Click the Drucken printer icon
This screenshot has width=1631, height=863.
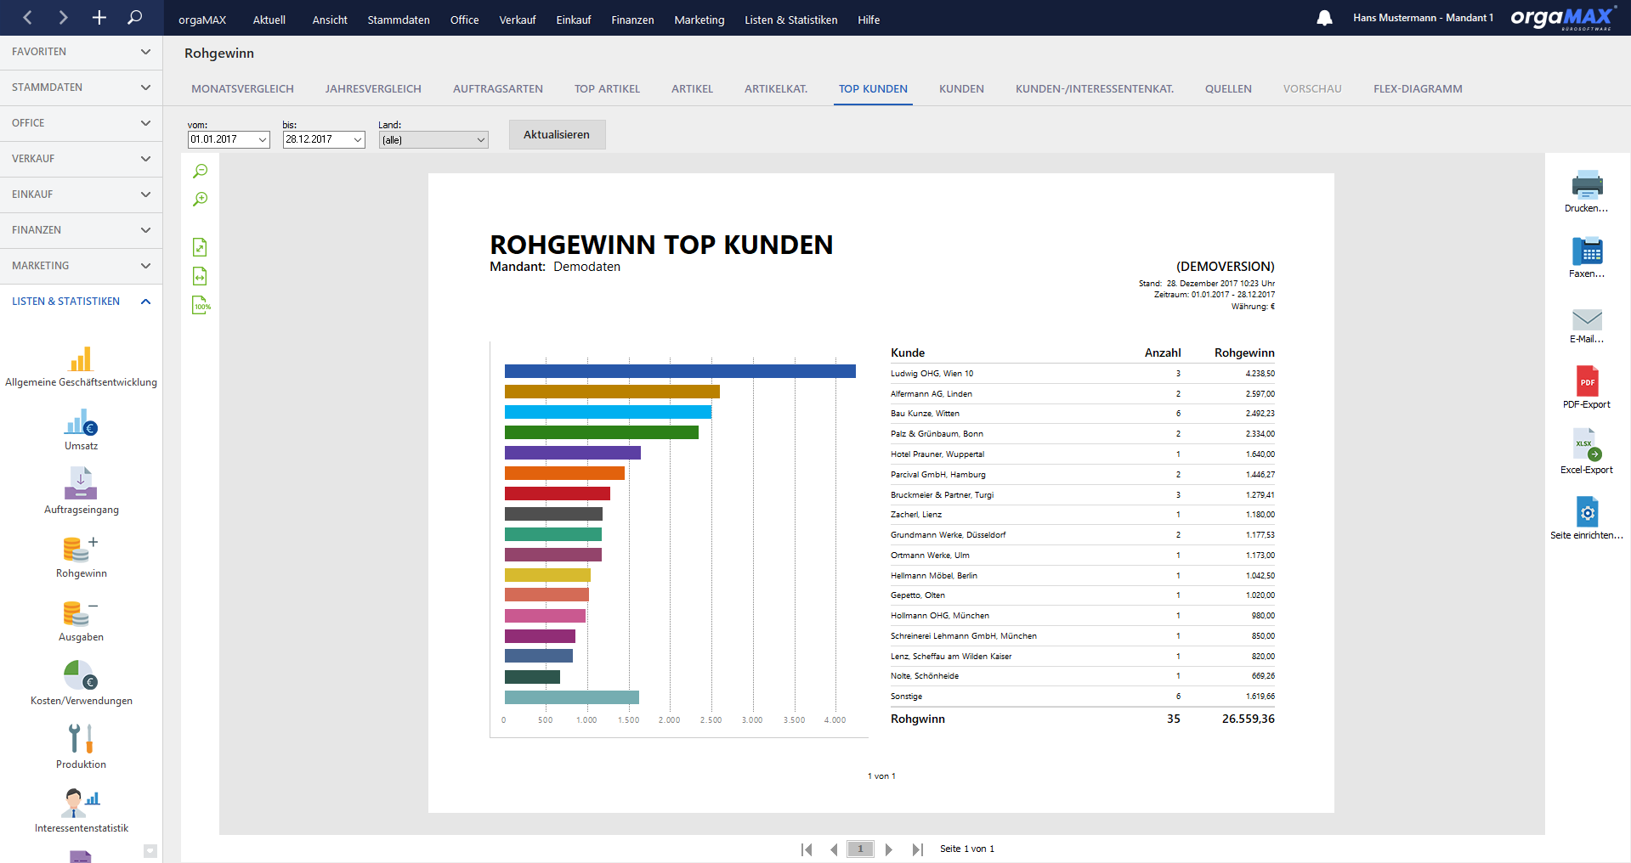1587,184
